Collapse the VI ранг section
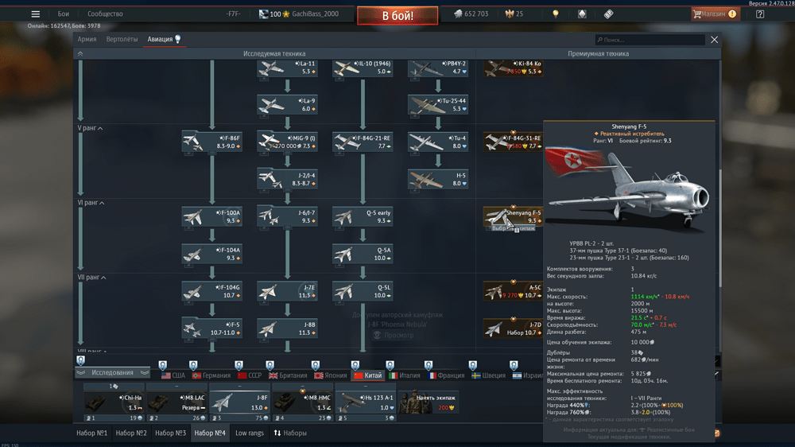Viewport: 795px width, 447px height. (91, 203)
